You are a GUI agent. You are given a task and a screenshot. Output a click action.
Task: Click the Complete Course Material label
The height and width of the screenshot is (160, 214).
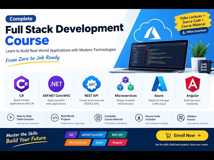[114, 118]
